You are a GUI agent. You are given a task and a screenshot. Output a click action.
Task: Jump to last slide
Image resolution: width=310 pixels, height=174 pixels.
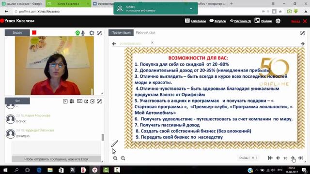(x=300, y=158)
